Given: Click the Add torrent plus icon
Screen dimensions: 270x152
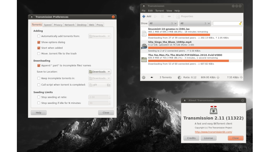Looking at the screenshot, I should [144, 17].
